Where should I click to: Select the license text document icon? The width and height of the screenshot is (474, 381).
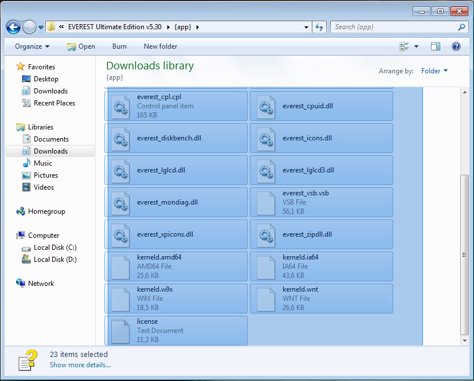click(x=120, y=331)
